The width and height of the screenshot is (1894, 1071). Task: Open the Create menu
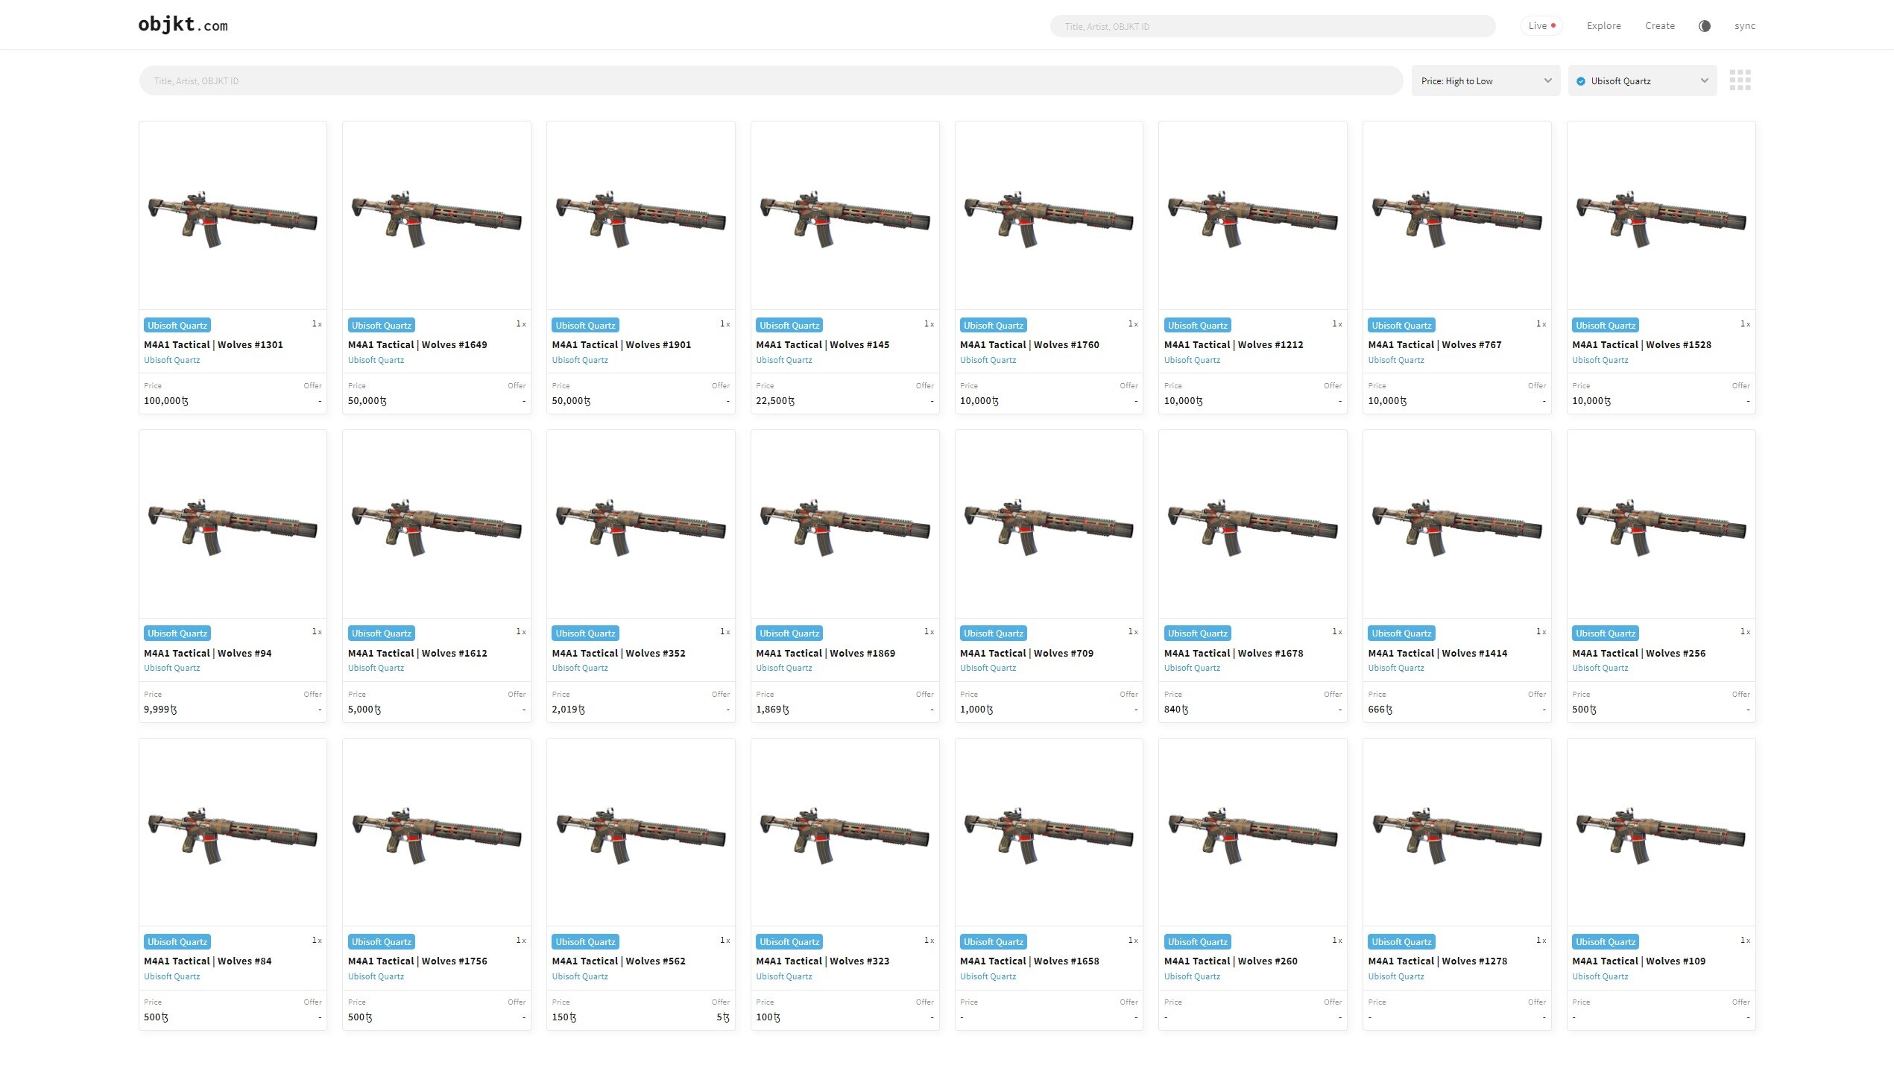coord(1659,26)
